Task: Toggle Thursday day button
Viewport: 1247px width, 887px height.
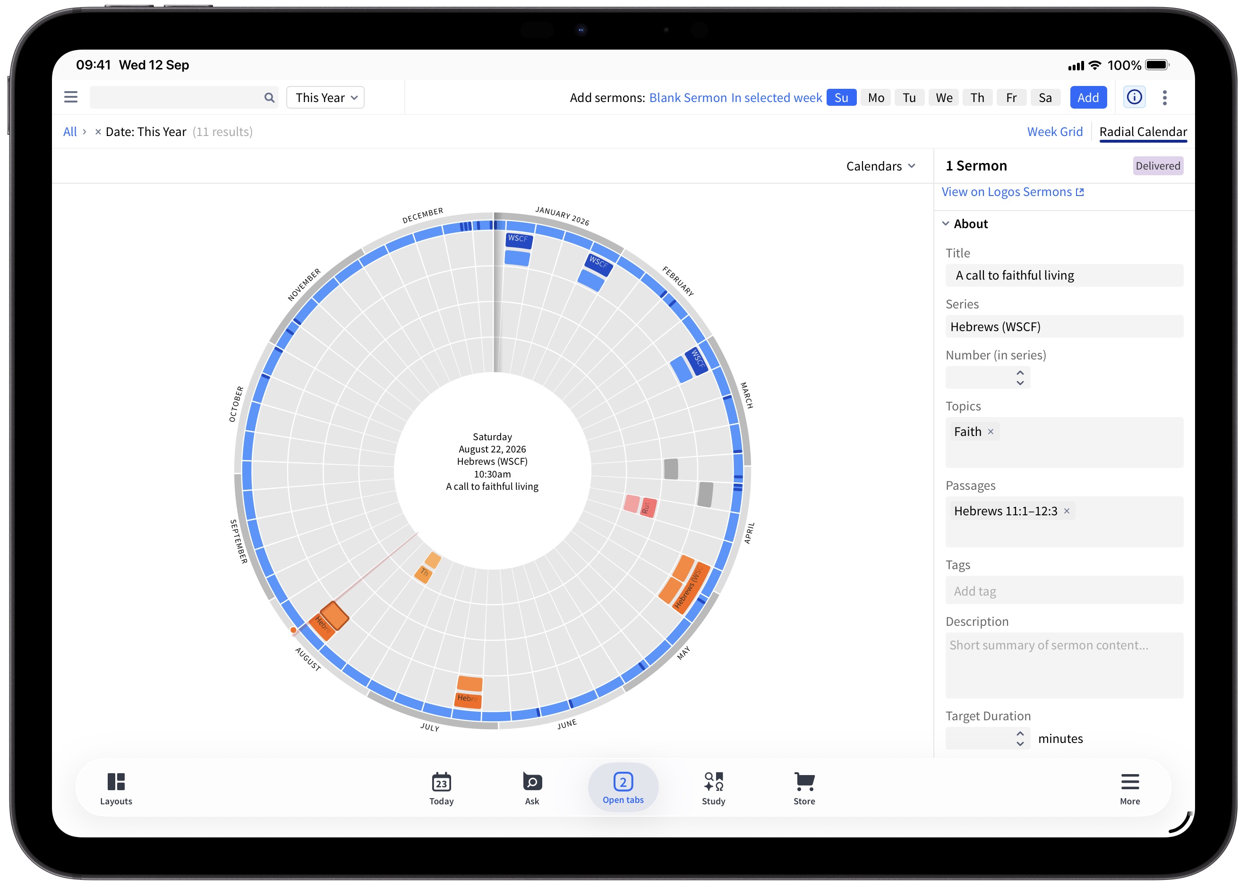Action: (977, 98)
